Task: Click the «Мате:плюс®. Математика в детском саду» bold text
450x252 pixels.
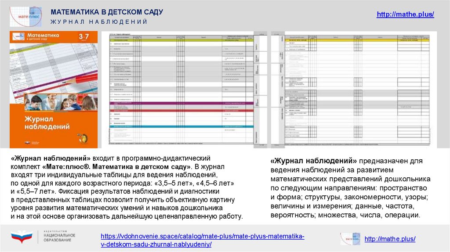Action: coord(116,166)
